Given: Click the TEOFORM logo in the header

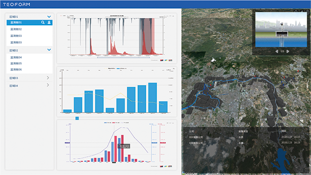Looking at the screenshot, I should click(17, 4).
